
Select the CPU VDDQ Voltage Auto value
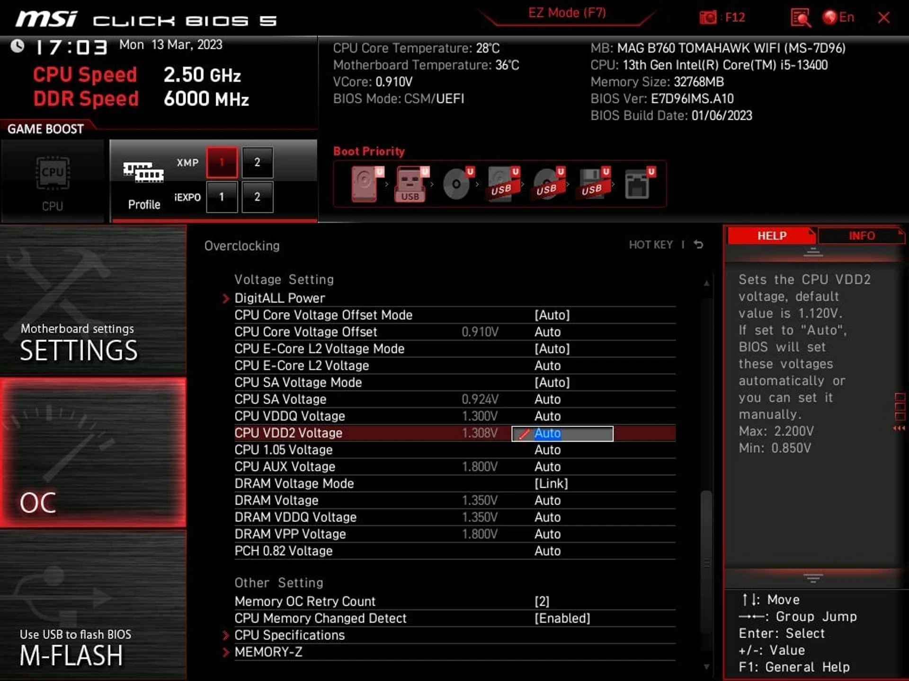pyautogui.click(x=547, y=416)
